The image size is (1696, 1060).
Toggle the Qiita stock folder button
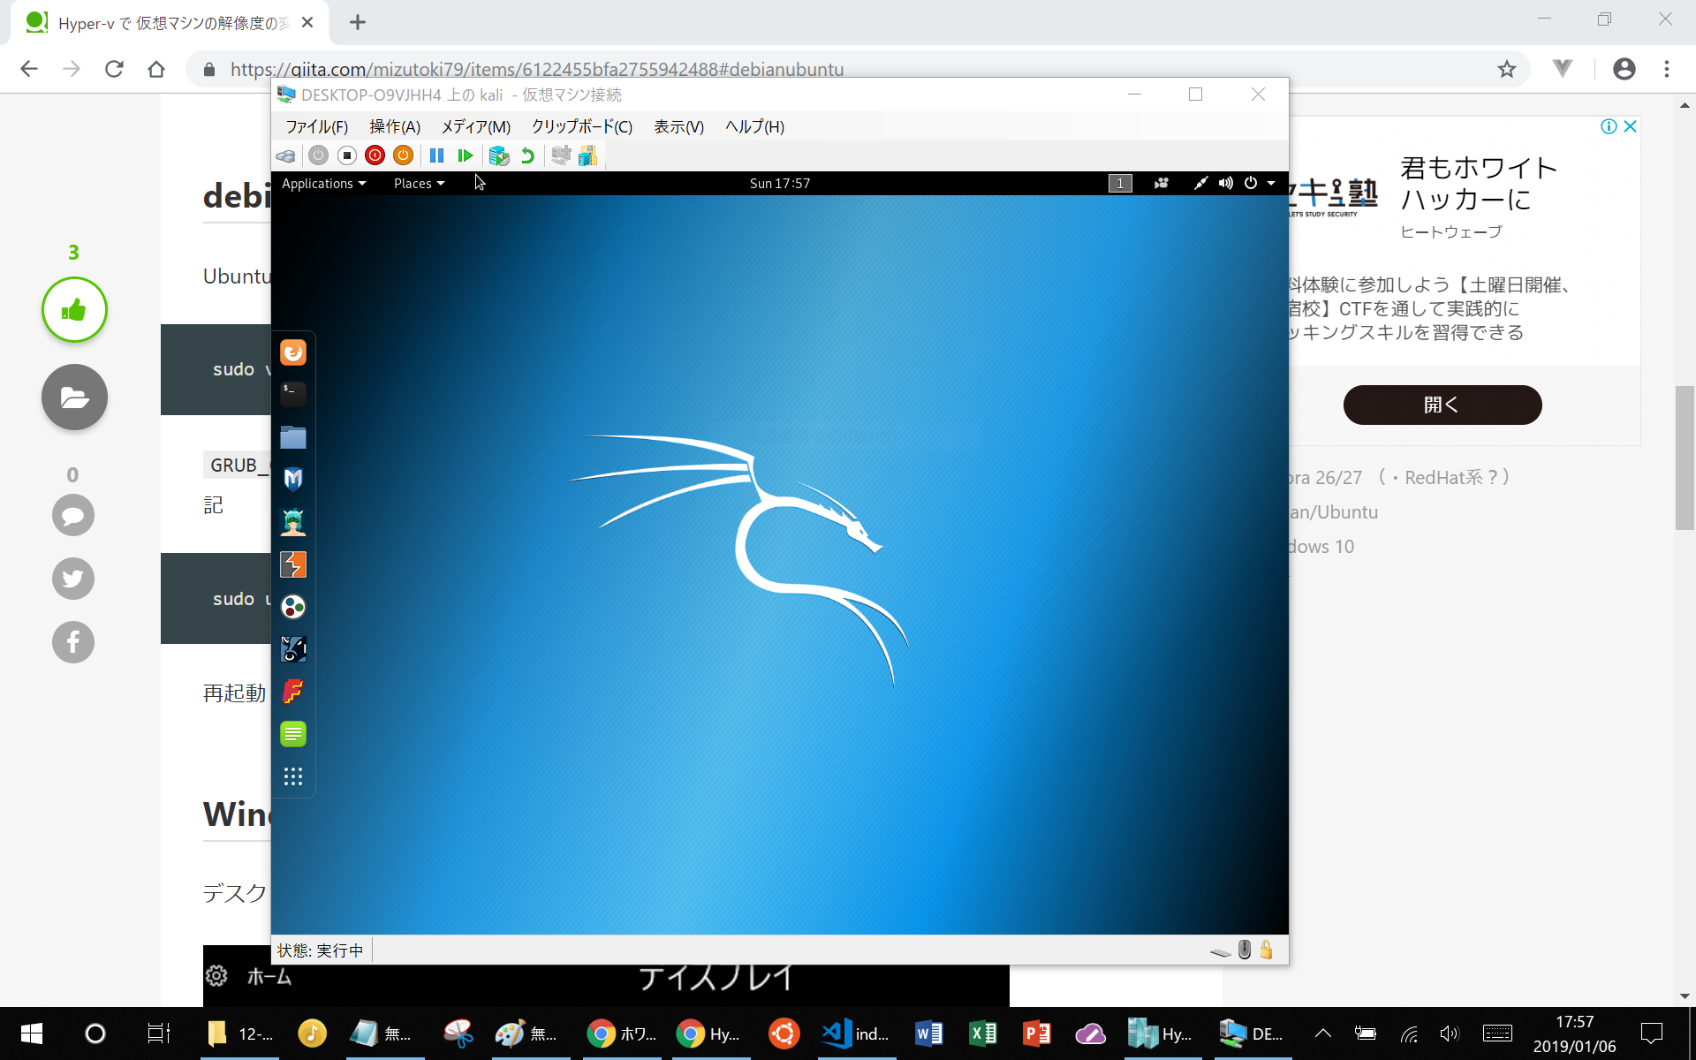pyautogui.click(x=74, y=397)
